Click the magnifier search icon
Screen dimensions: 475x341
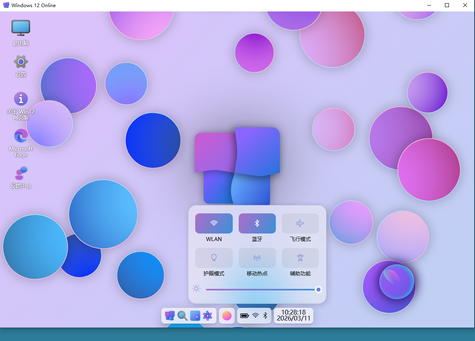point(182,315)
